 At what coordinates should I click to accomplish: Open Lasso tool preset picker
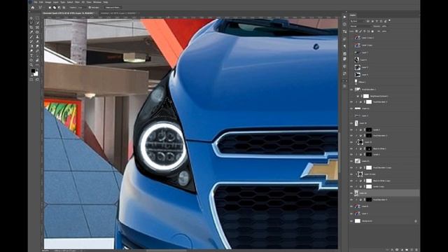[x=41, y=8]
